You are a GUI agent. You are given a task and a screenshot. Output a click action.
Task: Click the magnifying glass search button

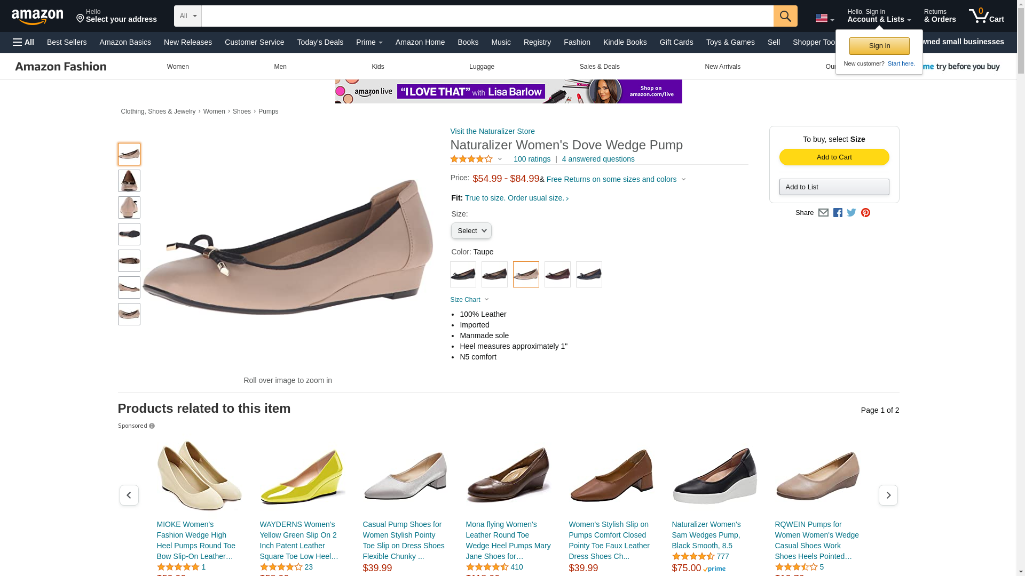point(785,16)
